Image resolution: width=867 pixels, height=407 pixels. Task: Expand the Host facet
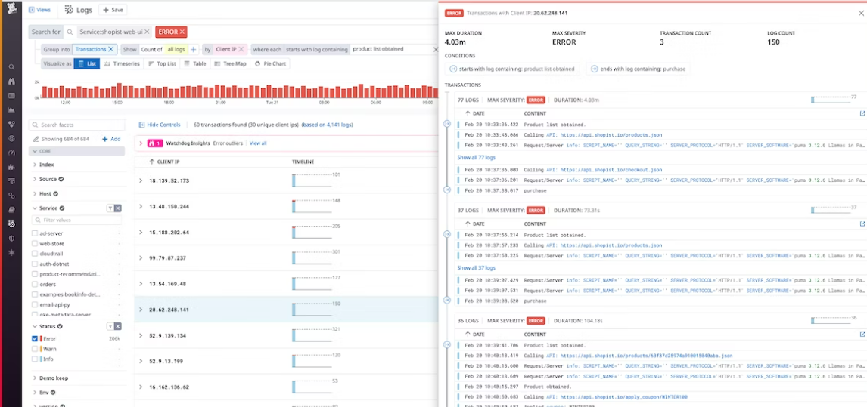36,194
